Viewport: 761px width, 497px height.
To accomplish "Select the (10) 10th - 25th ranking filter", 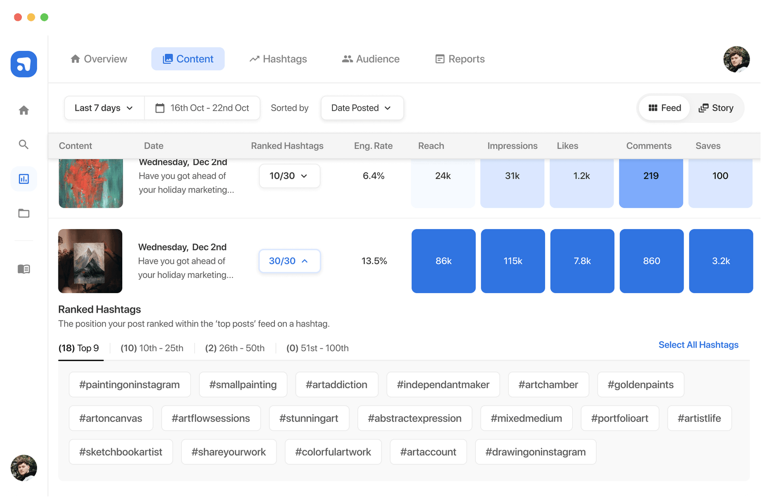I will pyautogui.click(x=152, y=348).
